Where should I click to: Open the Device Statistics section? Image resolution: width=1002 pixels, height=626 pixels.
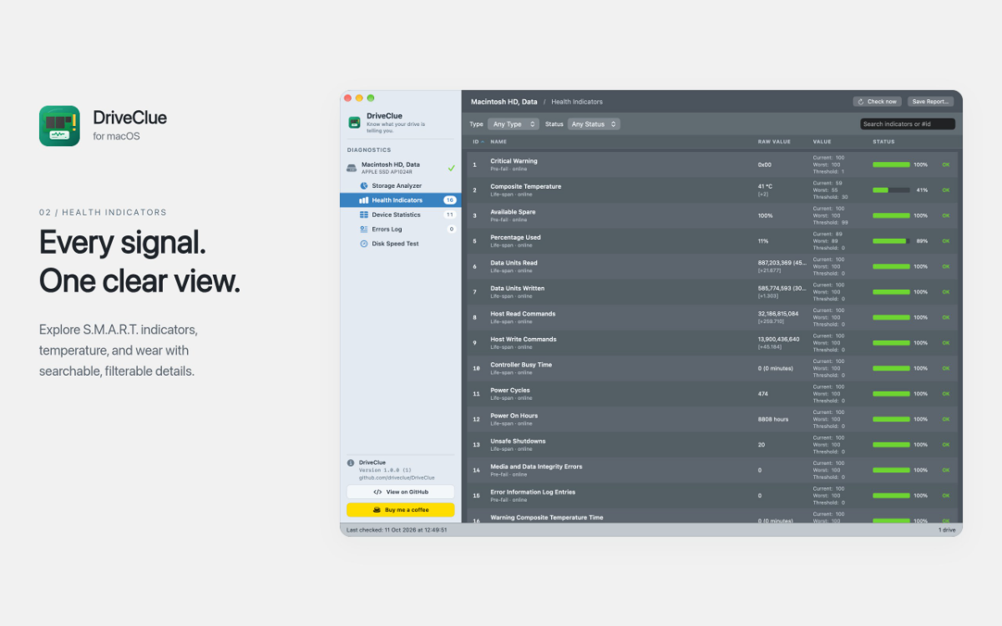tap(400, 215)
